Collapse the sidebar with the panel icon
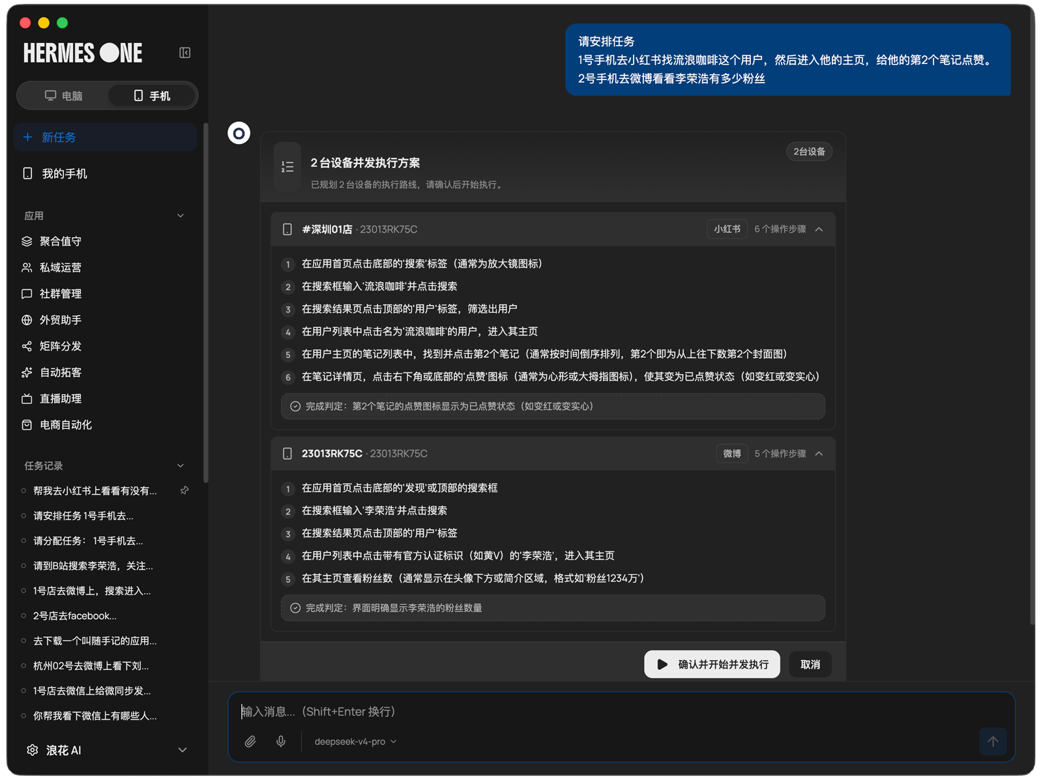 [x=184, y=53]
